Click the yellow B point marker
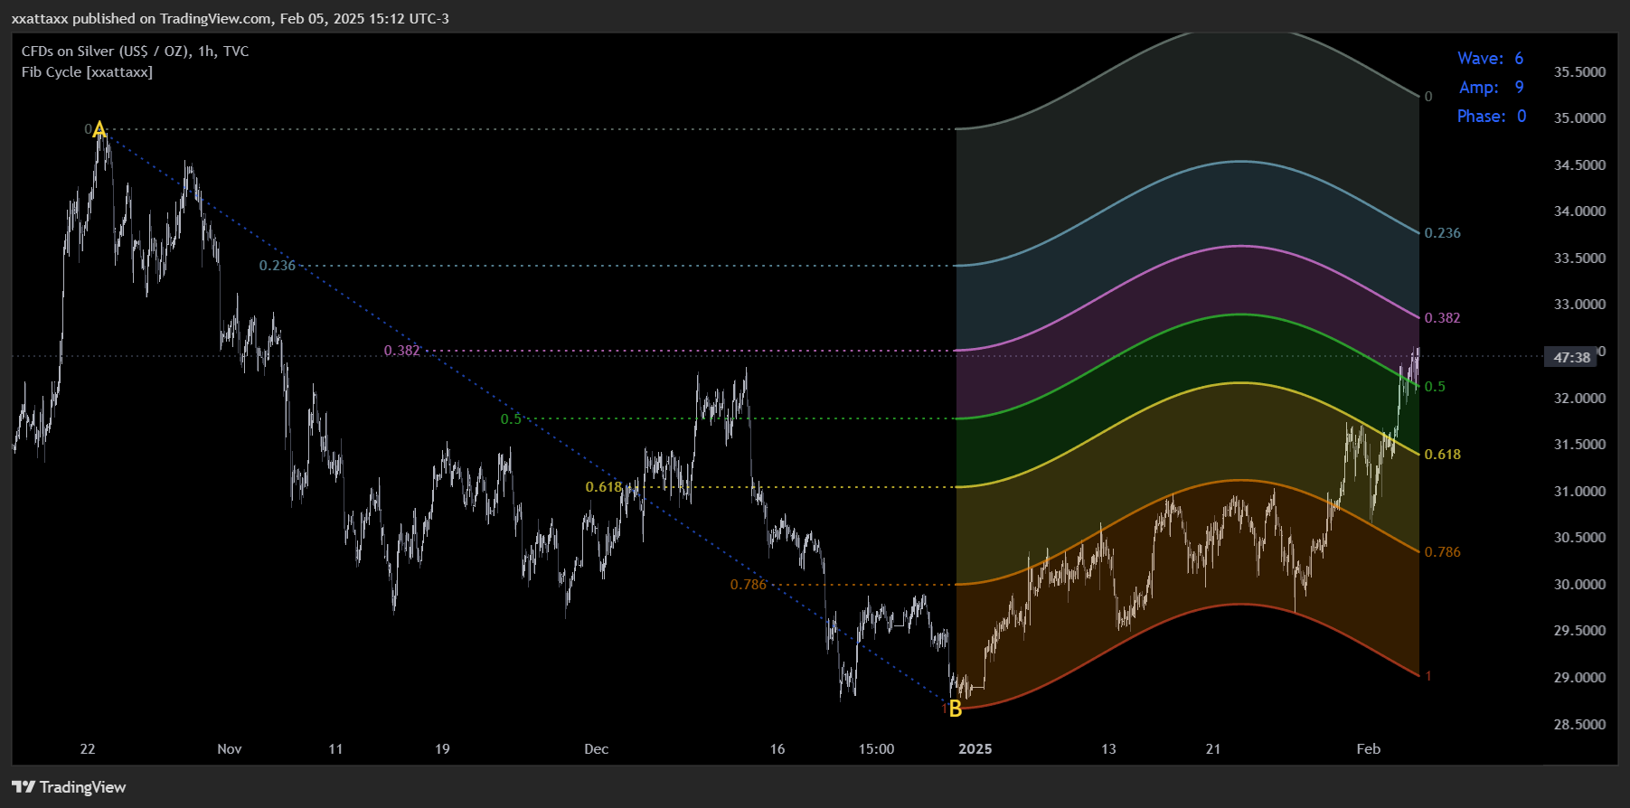The height and width of the screenshot is (808, 1630). pos(956,709)
